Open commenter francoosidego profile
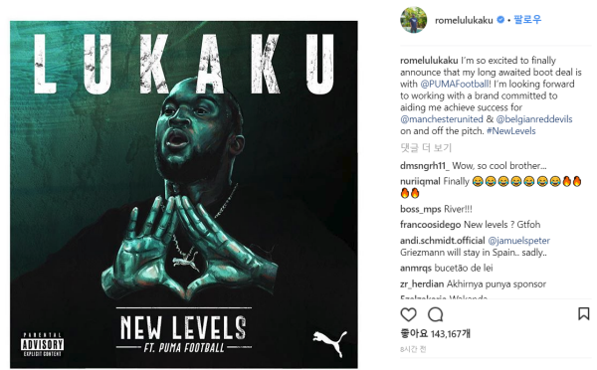This screenshot has width=597, height=370. tap(430, 225)
